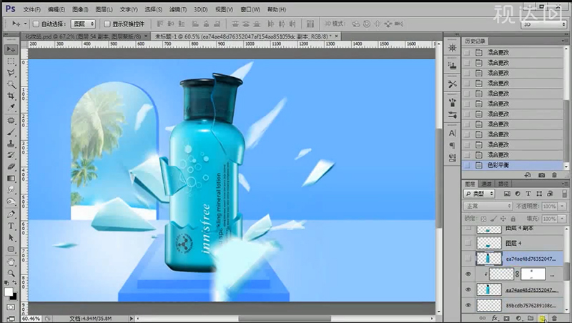The width and height of the screenshot is (572, 323).
Task: Show the hidden 图层 4 副本 layer
Action: click(468, 229)
